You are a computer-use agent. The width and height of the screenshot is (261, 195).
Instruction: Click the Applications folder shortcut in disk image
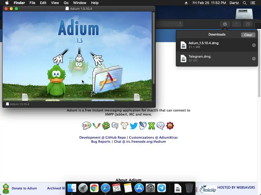tap(107, 80)
